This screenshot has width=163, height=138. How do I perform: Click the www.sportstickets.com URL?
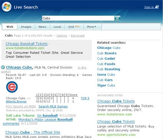pos(116,135)
